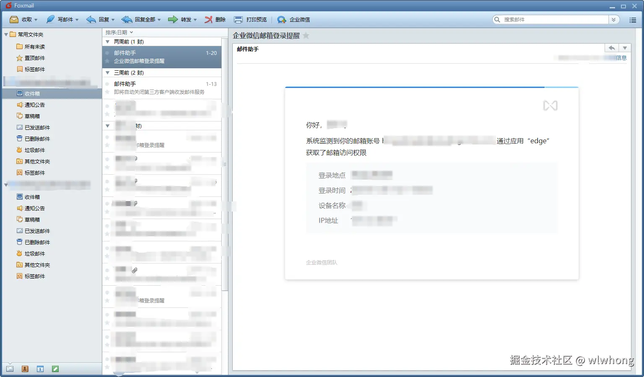
Task: Star the 邮件助手 email dated 1-13
Action: tap(107, 92)
